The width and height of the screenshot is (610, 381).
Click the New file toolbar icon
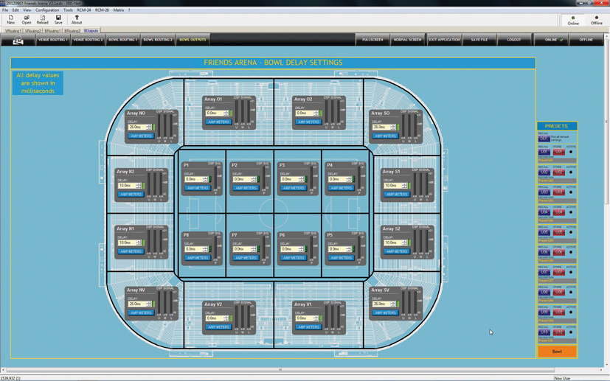[x=10, y=19]
